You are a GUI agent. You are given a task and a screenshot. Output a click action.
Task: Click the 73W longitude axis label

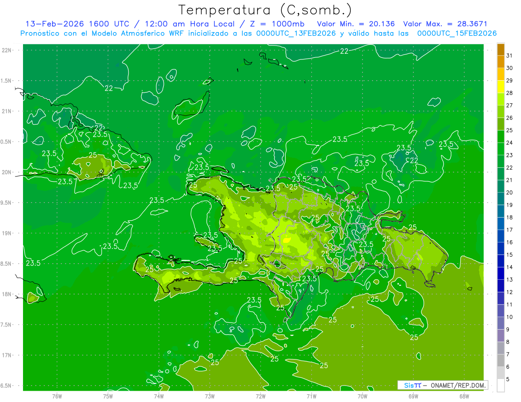pyautogui.click(x=210, y=396)
